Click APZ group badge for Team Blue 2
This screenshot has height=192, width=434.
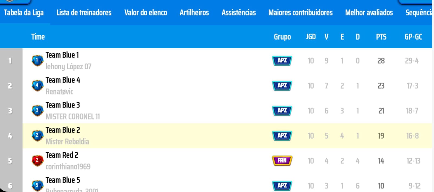[282, 135]
